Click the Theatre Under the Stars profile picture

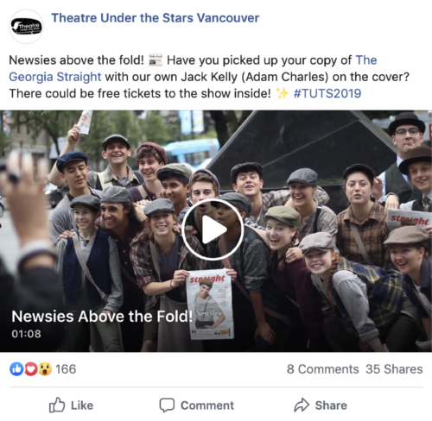coord(26,27)
